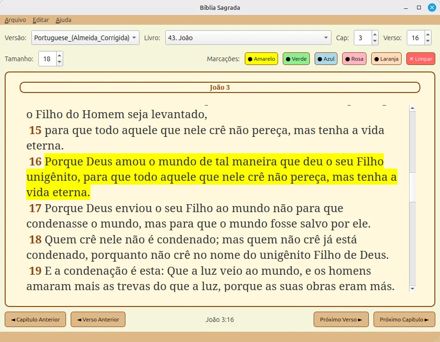Click highlighted verse number 16
Screen dimensions: 440x342
point(36,162)
